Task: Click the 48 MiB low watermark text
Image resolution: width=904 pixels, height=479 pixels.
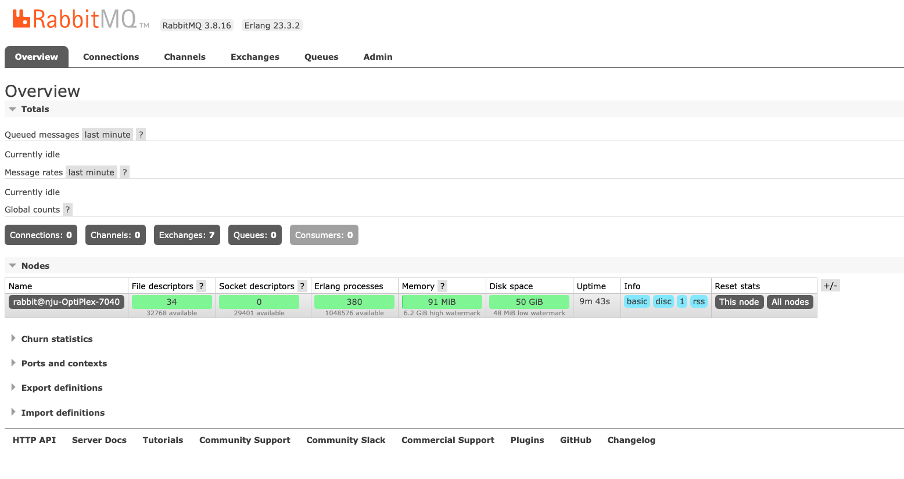Action: pyautogui.click(x=529, y=313)
